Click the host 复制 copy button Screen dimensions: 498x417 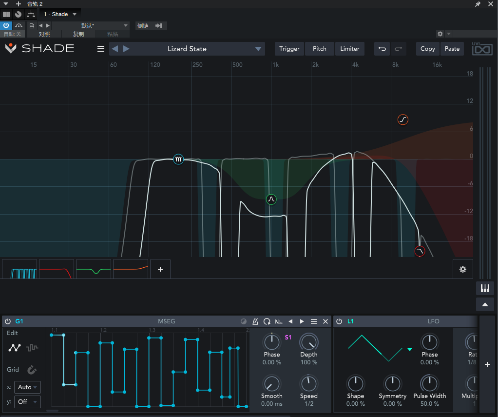pos(78,34)
